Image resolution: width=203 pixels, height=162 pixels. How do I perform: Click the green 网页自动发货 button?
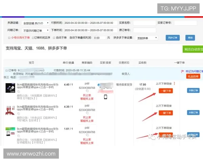pos(193,49)
